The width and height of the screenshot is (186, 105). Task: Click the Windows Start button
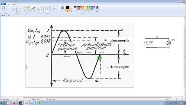(x=2, y=103)
